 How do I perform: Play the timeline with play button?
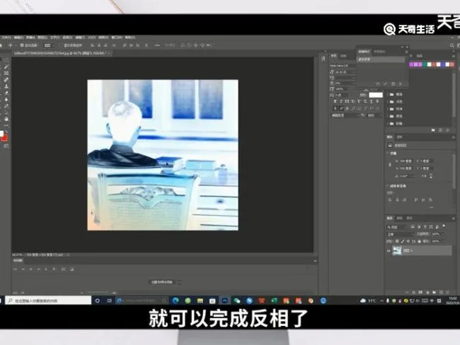pyautogui.click(x=30, y=269)
